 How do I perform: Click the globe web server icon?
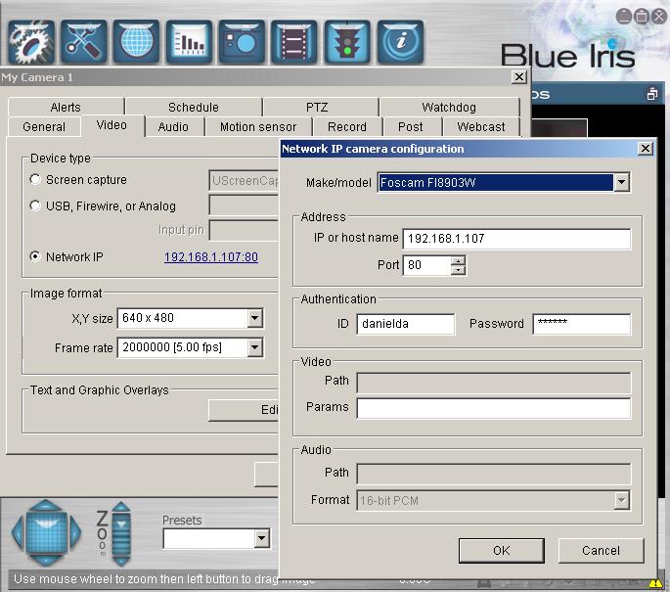point(136,42)
